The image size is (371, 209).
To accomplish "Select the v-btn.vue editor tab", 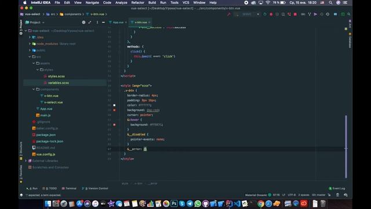I will coord(140,22).
